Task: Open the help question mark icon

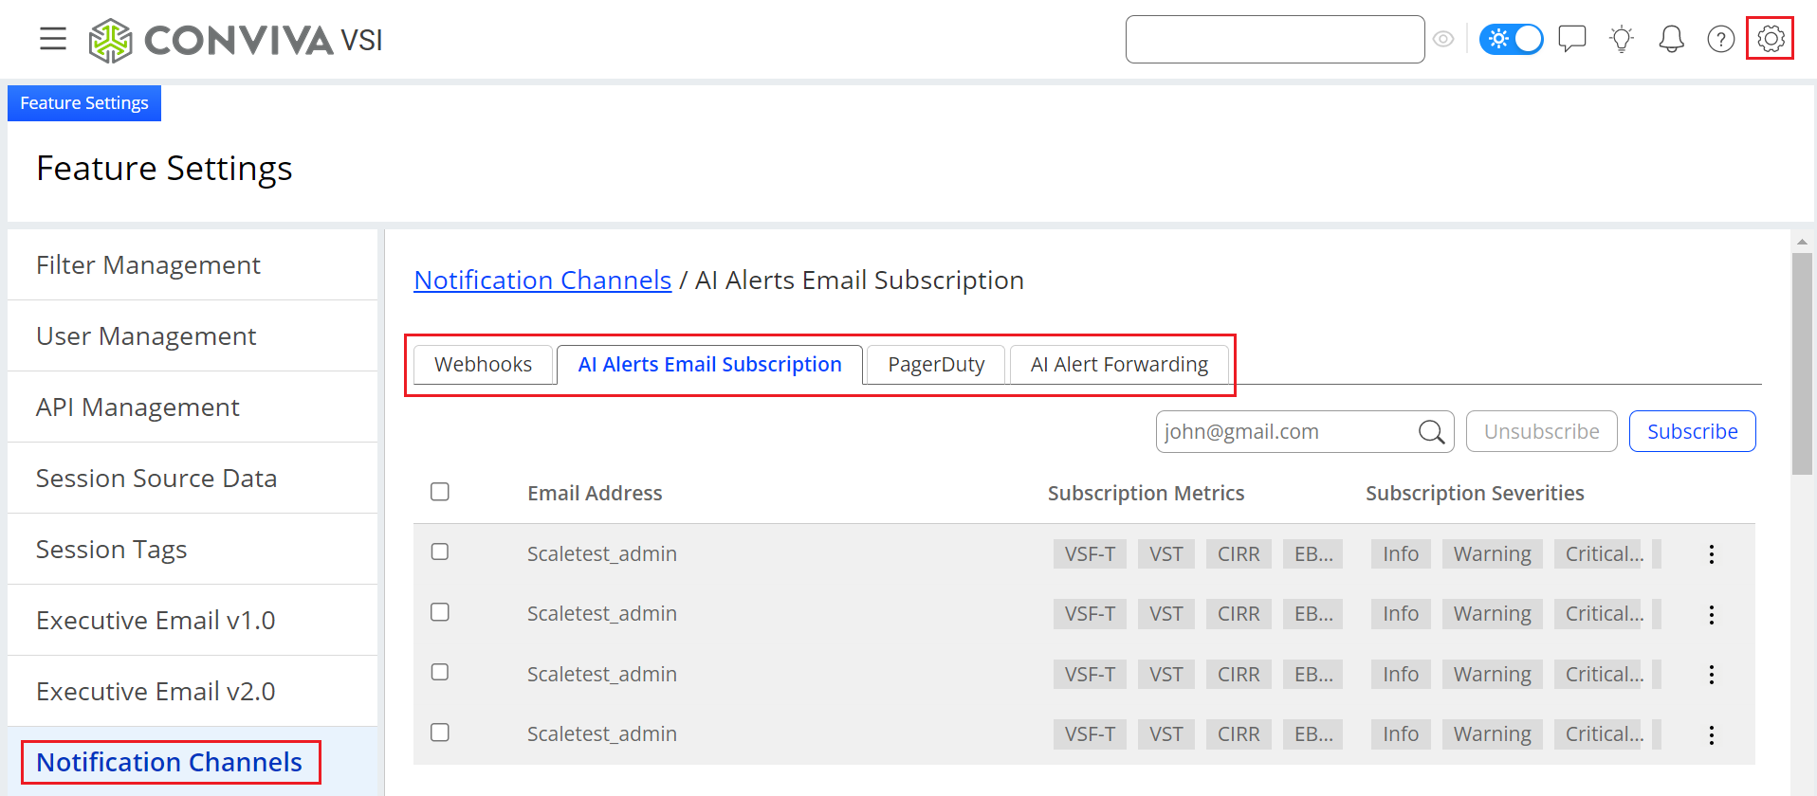Action: point(1720,39)
